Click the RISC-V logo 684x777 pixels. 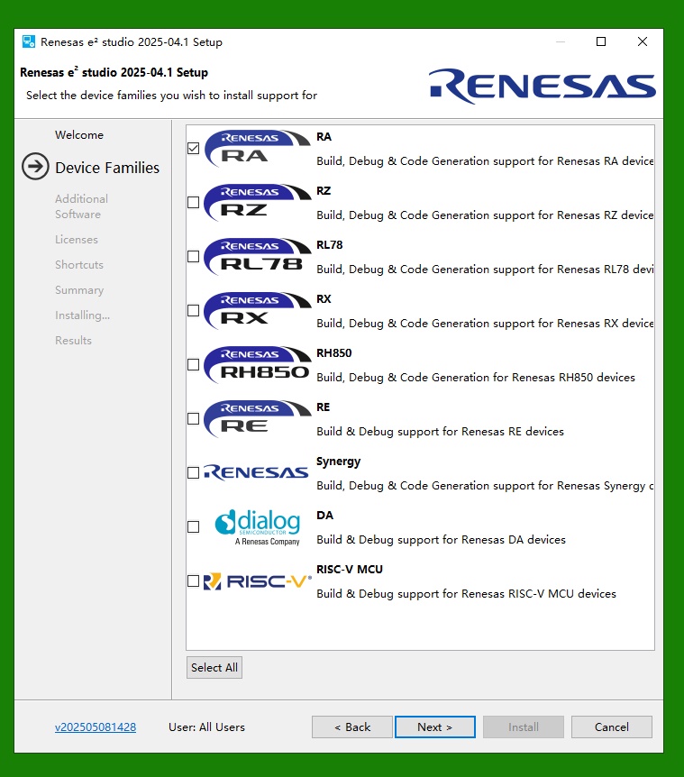(x=258, y=581)
